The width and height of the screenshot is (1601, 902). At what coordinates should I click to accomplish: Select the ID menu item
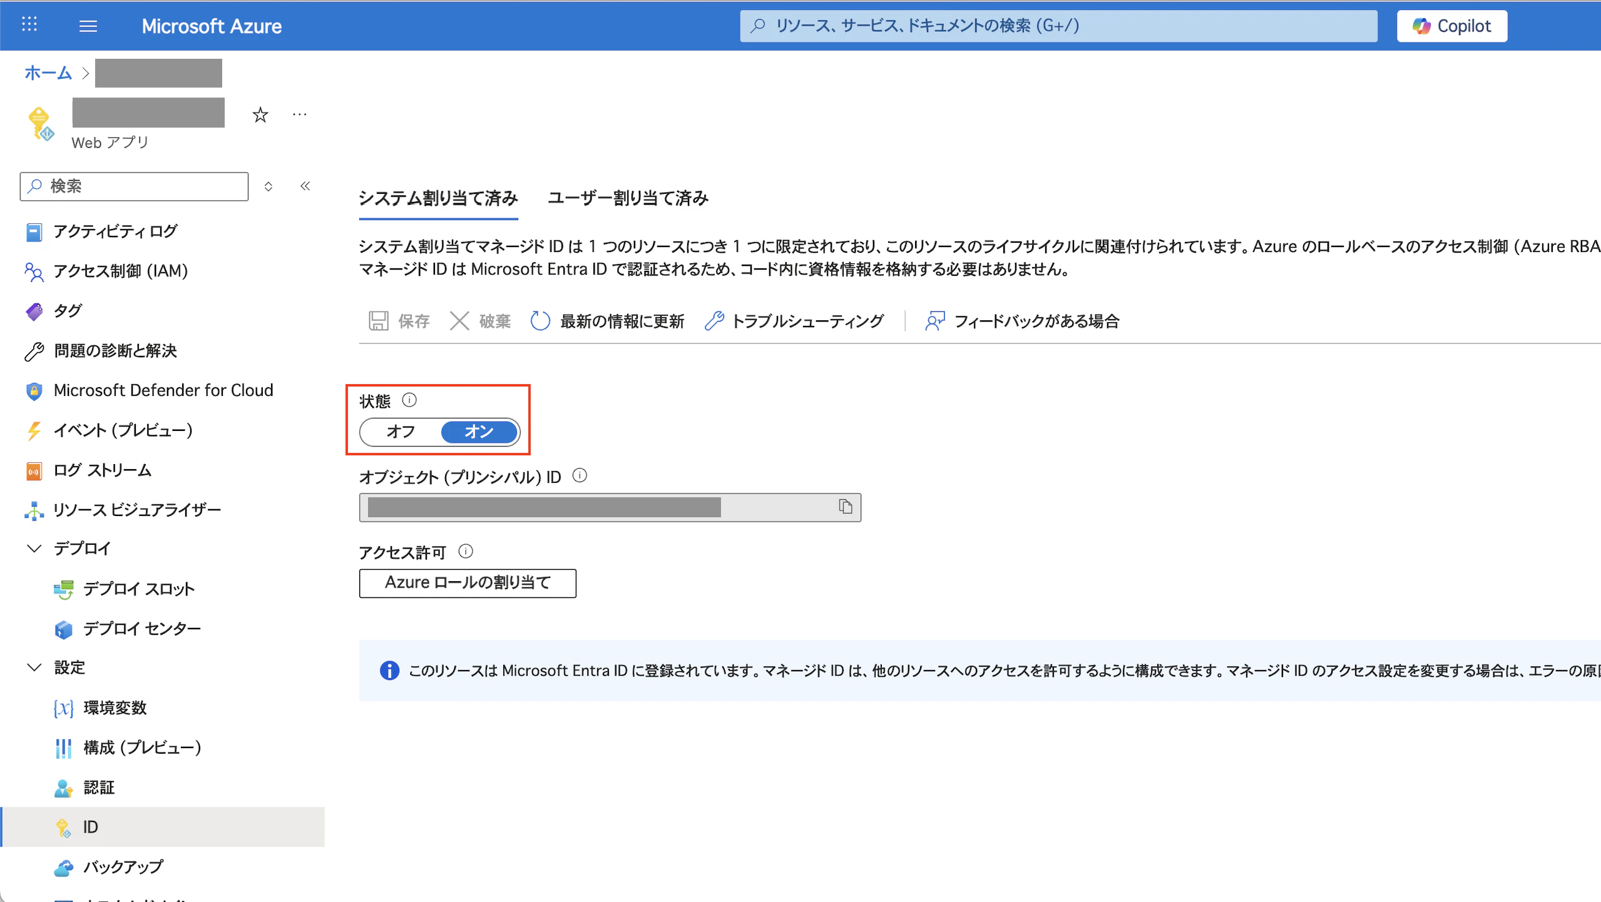coord(163,827)
